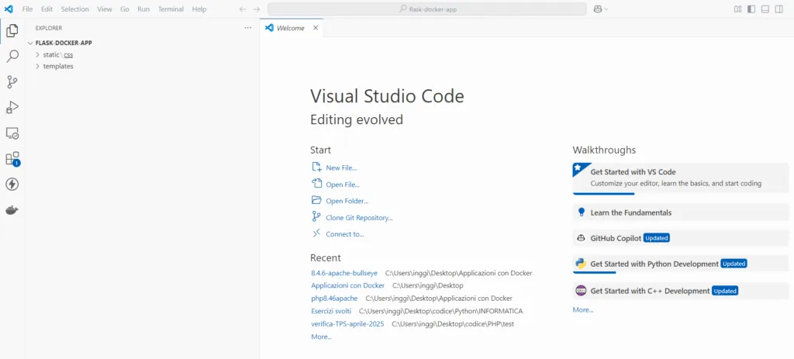Click the Connect to remote icon

pyautogui.click(x=316, y=233)
